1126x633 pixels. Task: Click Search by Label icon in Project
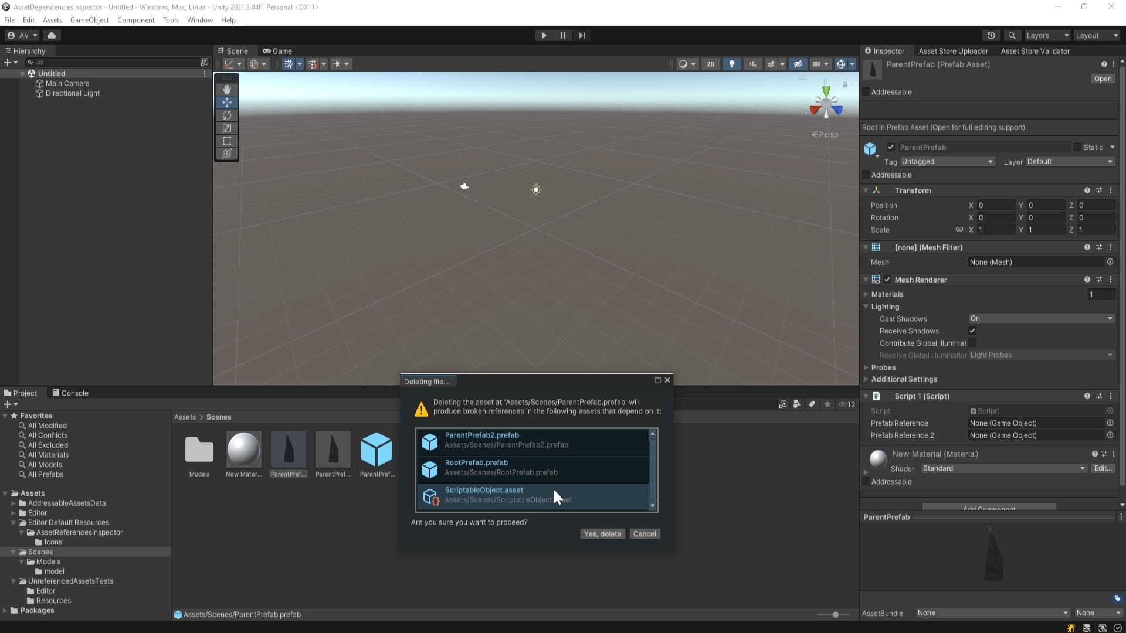(x=812, y=404)
